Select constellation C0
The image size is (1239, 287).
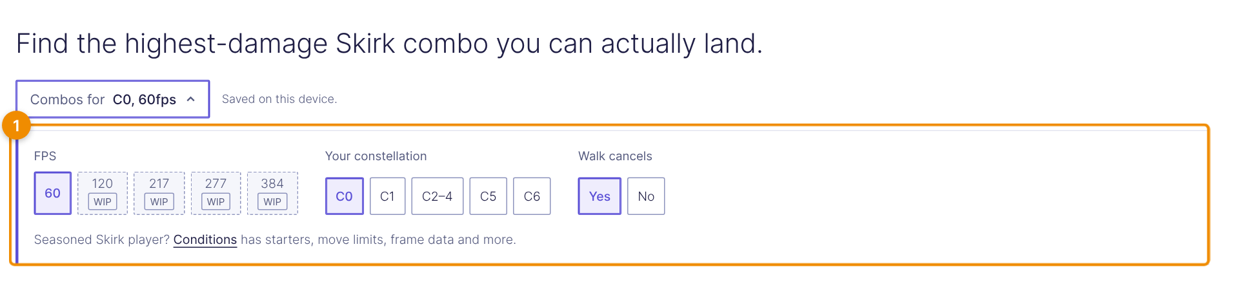click(345, 196)
